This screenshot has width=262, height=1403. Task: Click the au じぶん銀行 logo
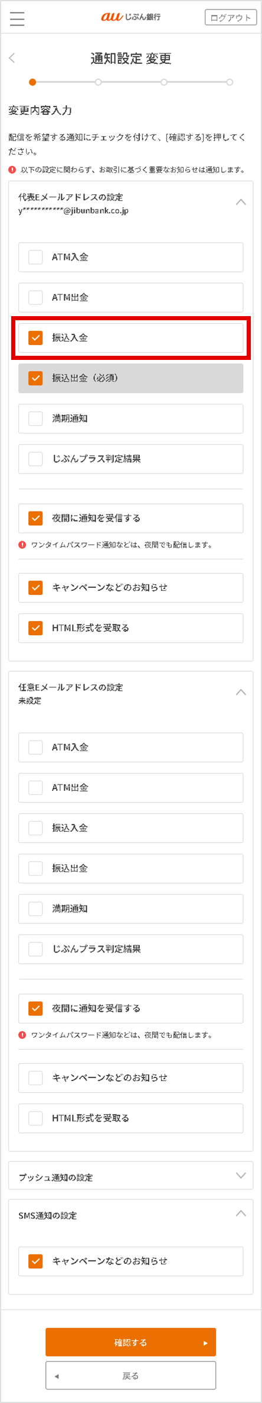point(130,18)
